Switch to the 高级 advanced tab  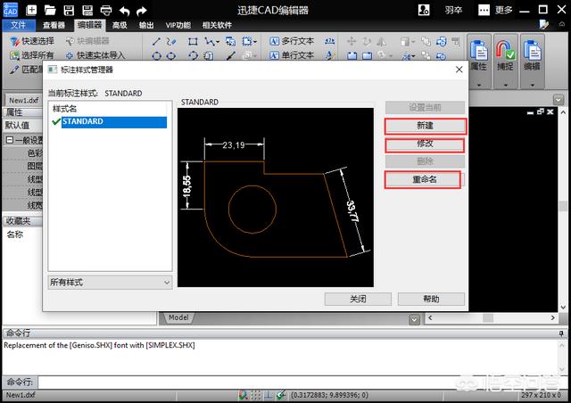tap(120, 25)
